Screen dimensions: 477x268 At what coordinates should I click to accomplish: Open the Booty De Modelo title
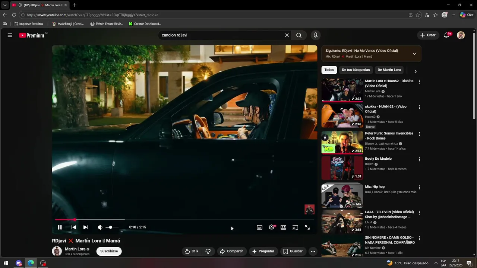coord(378,159)
